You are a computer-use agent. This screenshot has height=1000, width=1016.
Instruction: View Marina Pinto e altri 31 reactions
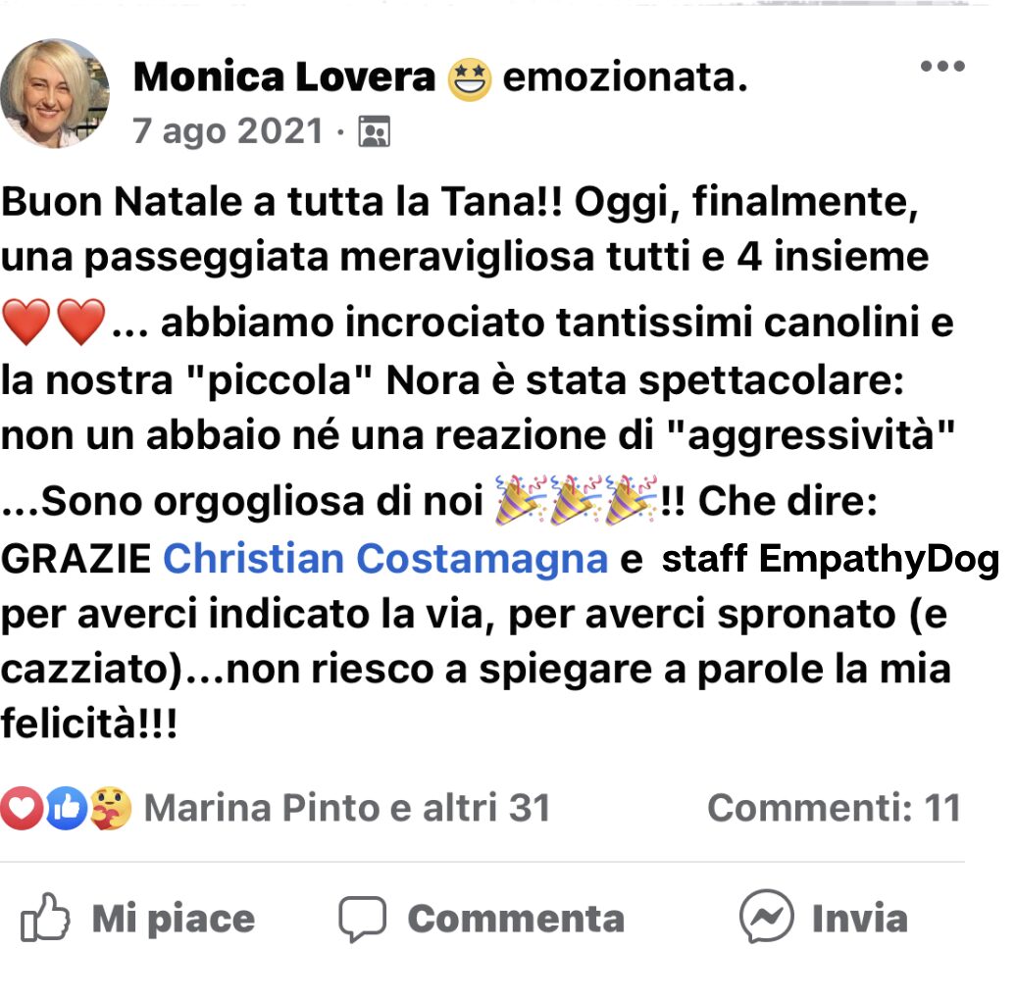point(347,809)
